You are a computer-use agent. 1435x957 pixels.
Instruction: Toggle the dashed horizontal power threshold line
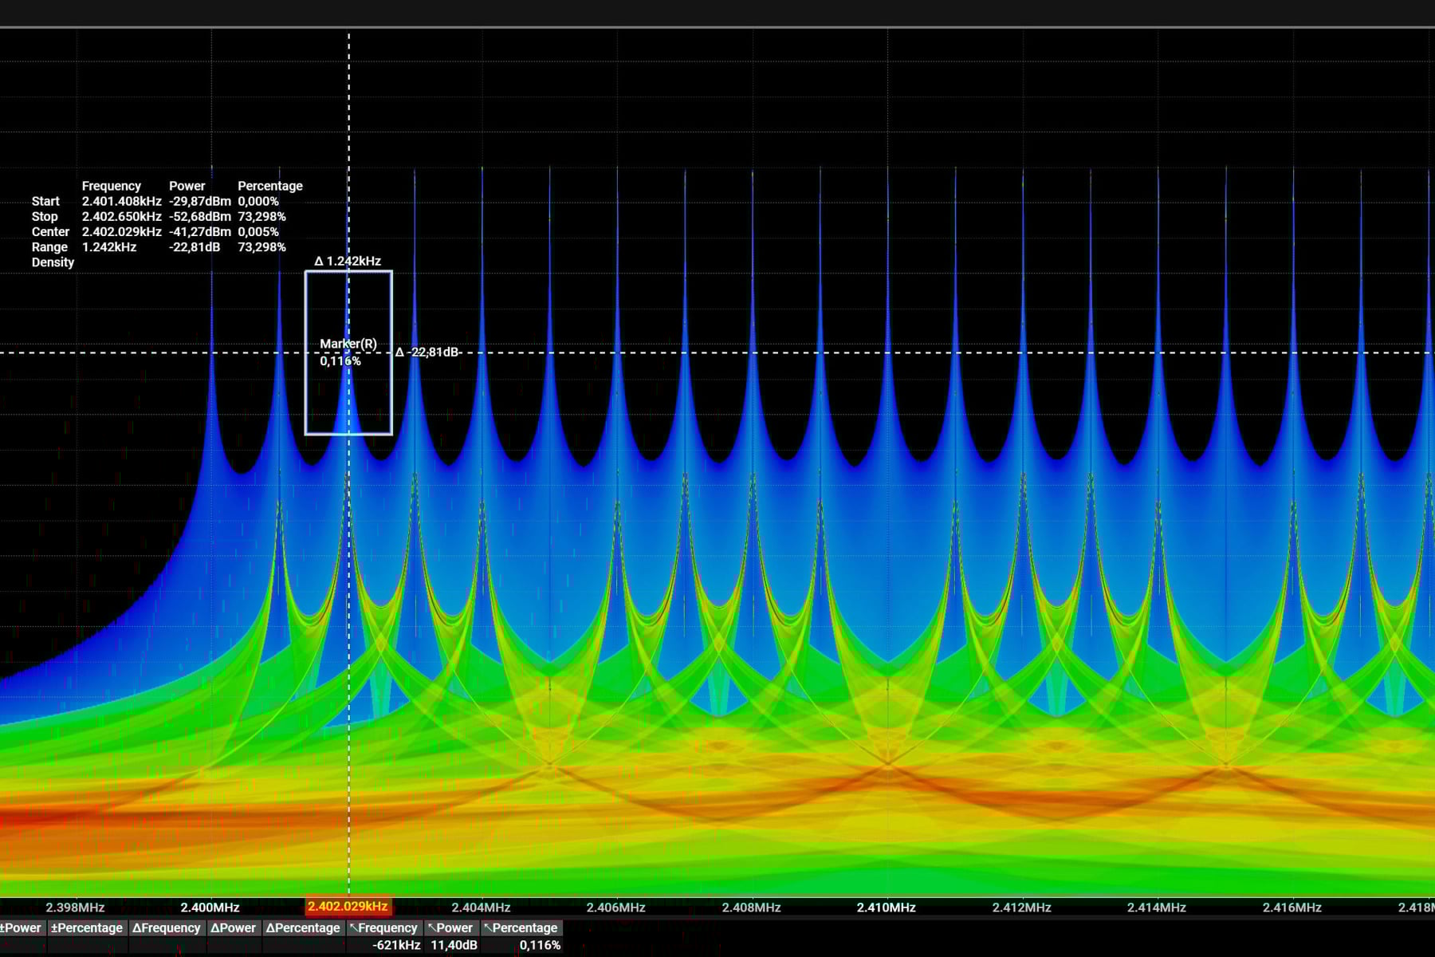tap(717, 351)
